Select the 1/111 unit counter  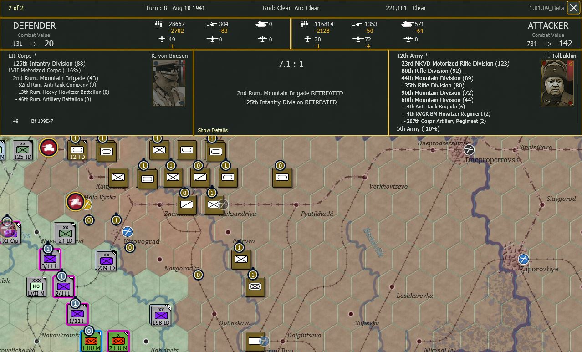(77, 314)
